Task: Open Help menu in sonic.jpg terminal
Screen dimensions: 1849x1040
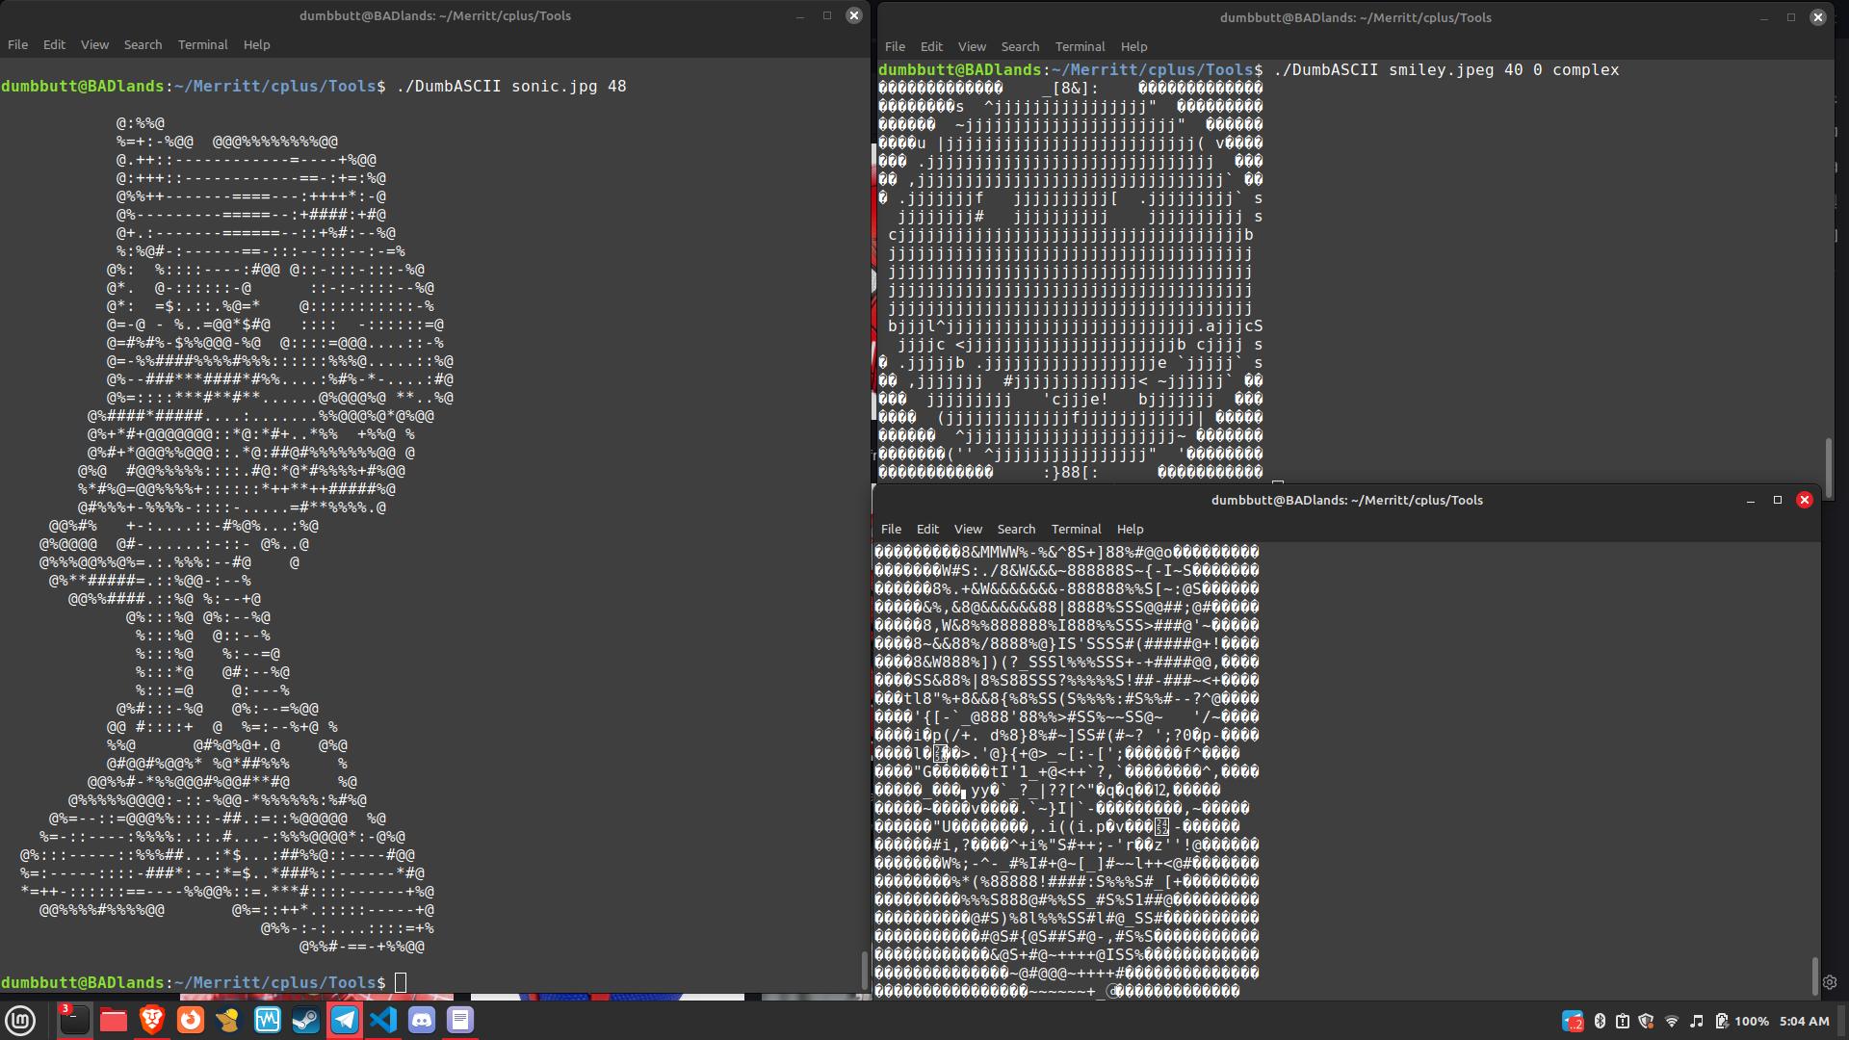Action: tap(256, 44)
